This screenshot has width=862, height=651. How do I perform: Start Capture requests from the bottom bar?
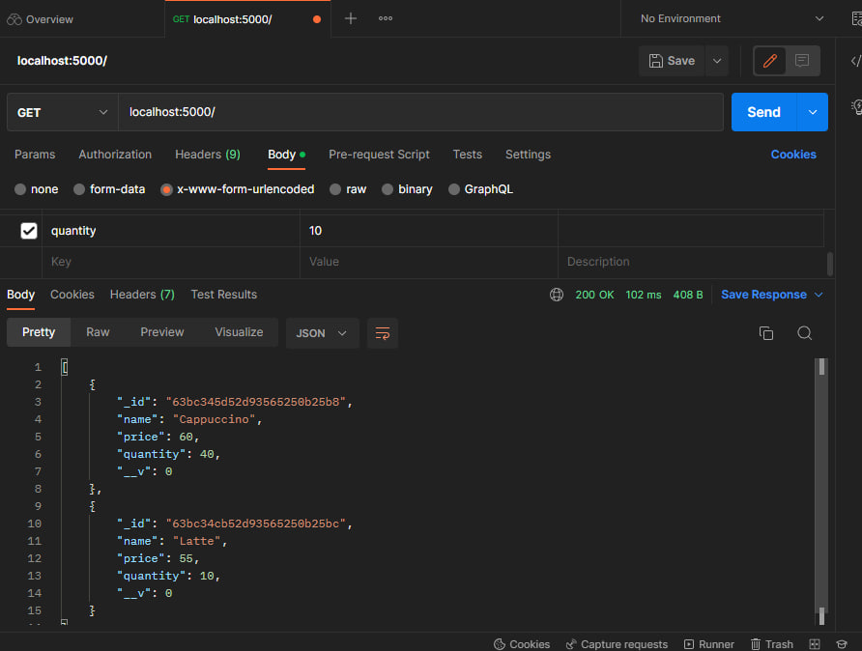tap(617, 643)
